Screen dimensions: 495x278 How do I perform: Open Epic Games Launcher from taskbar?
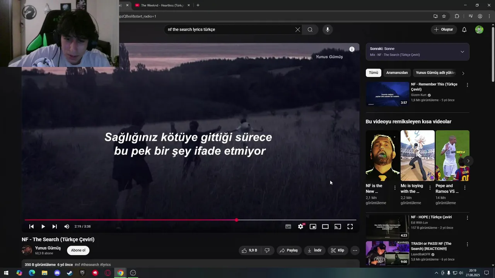(x=82, y=273)
